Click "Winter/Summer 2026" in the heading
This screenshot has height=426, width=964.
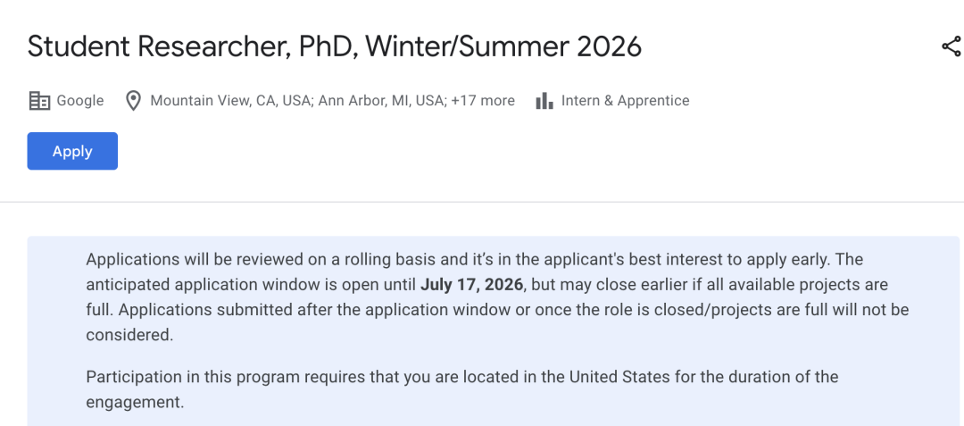pos(504,46)
